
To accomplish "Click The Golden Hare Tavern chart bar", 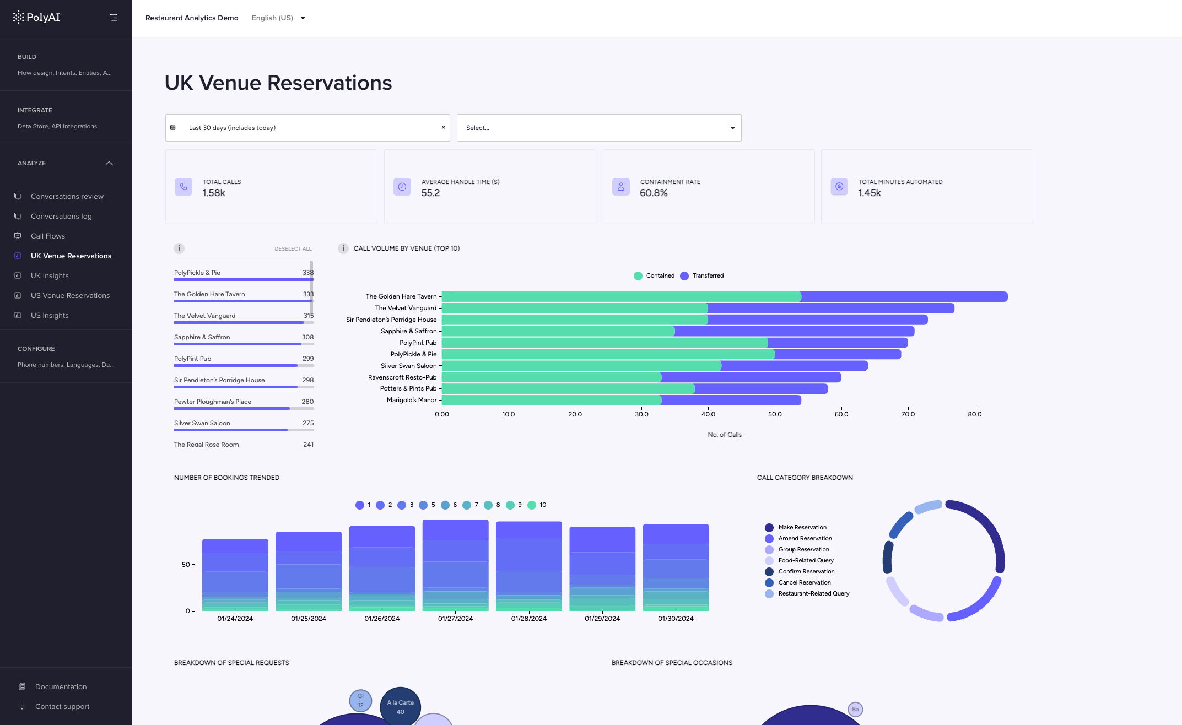I will pos(725,296).
